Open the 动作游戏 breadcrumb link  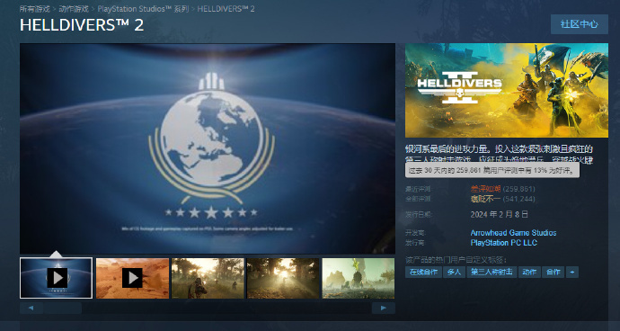coord(74,9)
